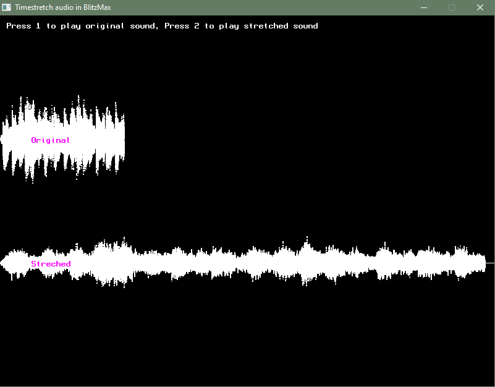Viewport: 495px width, 387px height.
Task: Click the 'Timestretch audio in BlitzMax' title text
Action: pos(63,7)
